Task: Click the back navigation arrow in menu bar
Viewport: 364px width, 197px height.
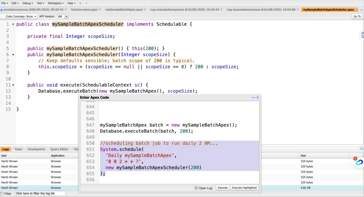Action: tap(80, 3)
